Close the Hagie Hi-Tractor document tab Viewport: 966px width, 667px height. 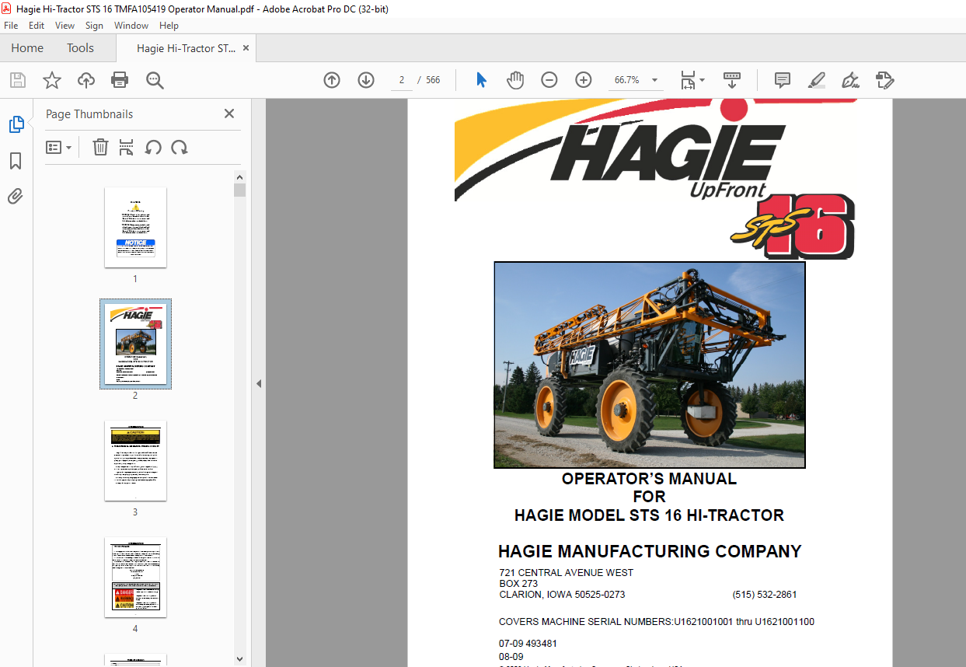[246, 48]
